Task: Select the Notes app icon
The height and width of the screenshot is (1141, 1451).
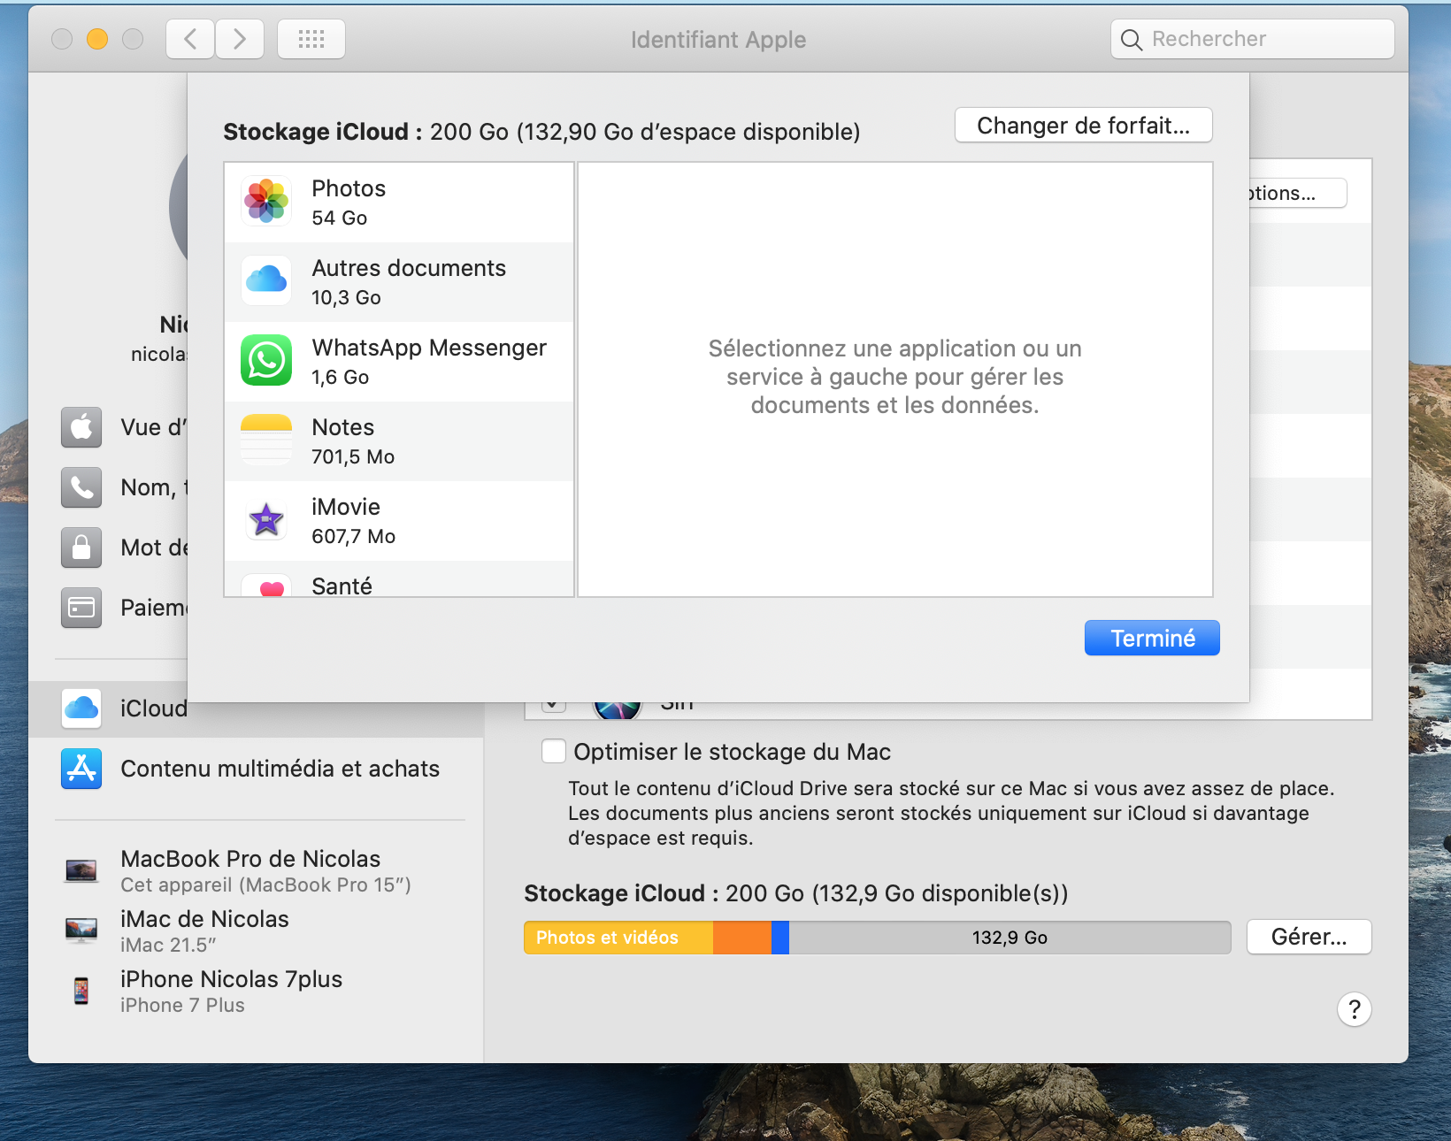Action: pyautogui.click(x=266, y=440)
